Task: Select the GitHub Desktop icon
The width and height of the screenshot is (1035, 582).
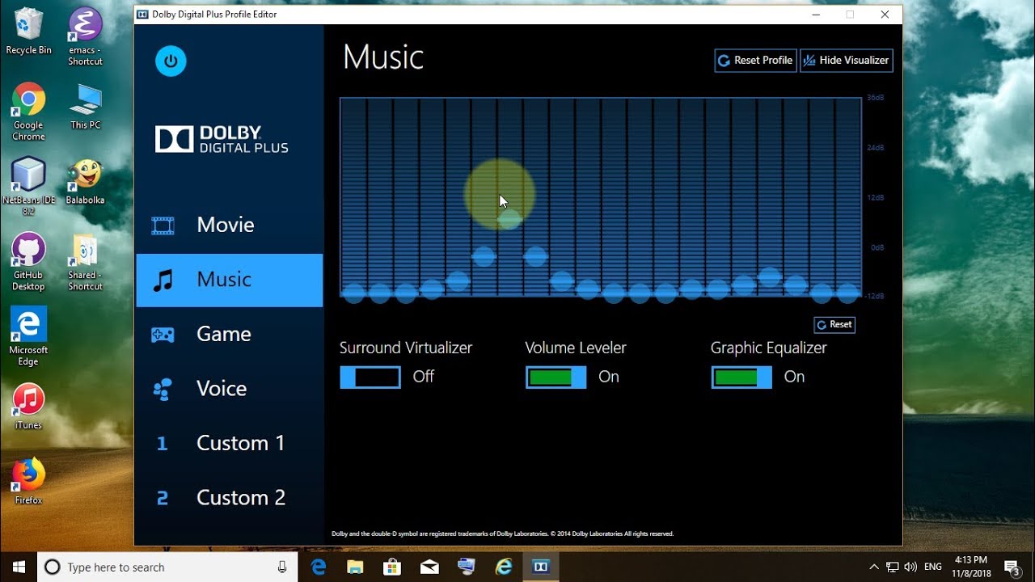Action: [x=28, y=262]
